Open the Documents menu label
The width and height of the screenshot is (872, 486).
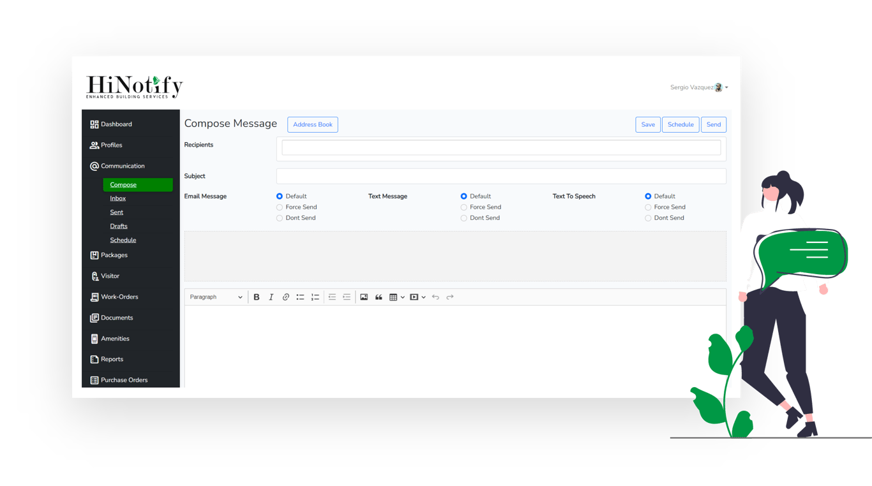(117, 318)
